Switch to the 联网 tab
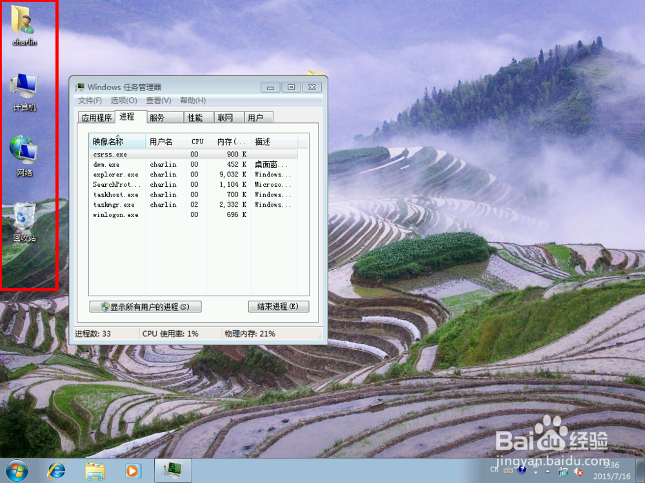 pos(229,117)
